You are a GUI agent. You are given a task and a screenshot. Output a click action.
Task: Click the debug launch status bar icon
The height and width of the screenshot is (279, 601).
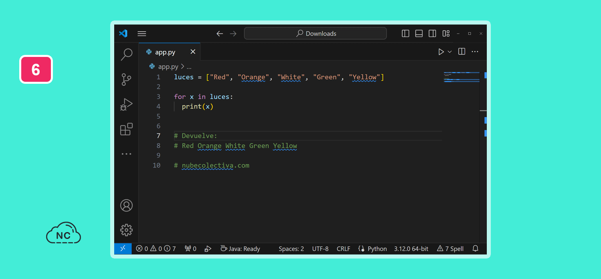pyautogui.click(x=208, y=249)
